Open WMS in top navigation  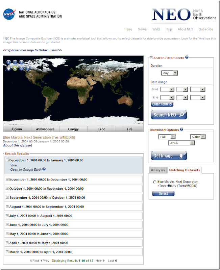(156, 29)
